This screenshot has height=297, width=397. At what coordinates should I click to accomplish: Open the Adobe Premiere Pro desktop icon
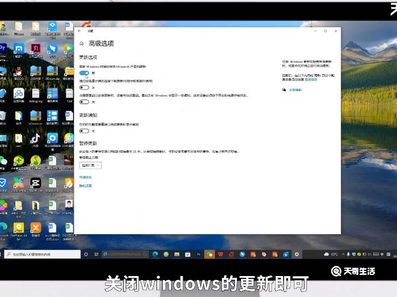coord(3,49)
